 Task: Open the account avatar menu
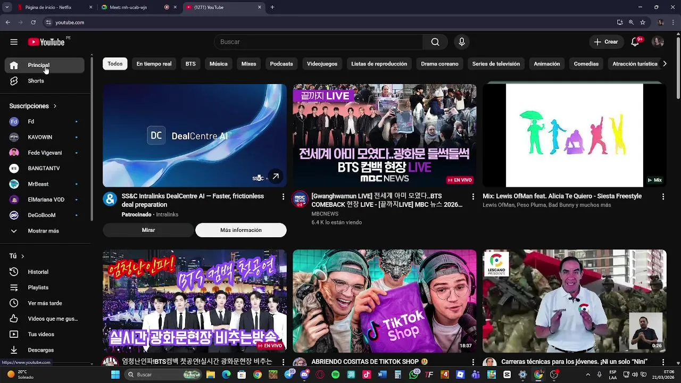tap(658, 42)
